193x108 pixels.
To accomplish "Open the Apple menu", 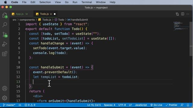I will [x=5, y=2].
